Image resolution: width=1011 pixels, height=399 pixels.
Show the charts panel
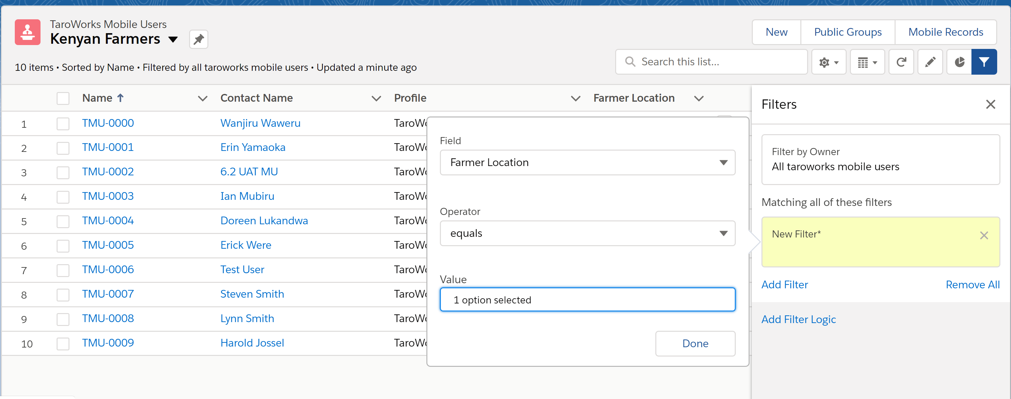[959, 62]
